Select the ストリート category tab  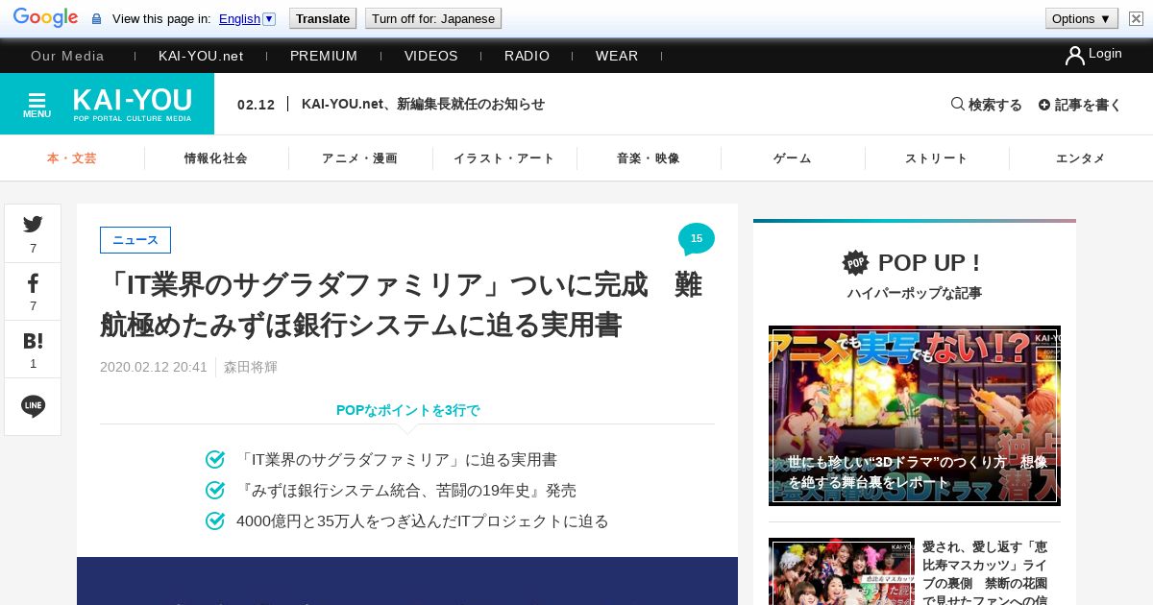tap(937, 158)
